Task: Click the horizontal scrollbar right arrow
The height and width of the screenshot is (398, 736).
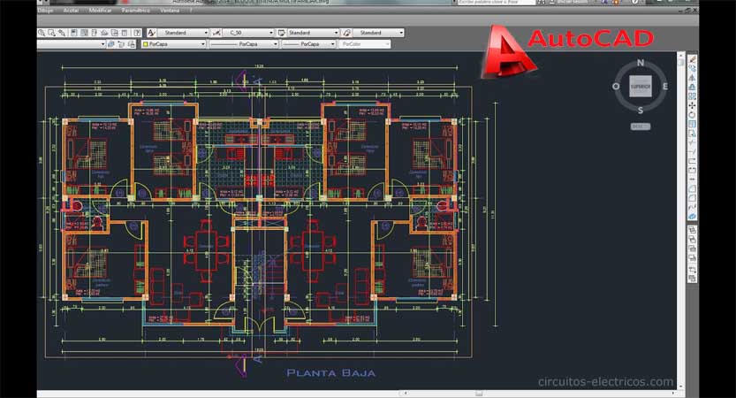Action: pyautogui.click(x=673, y=394)
